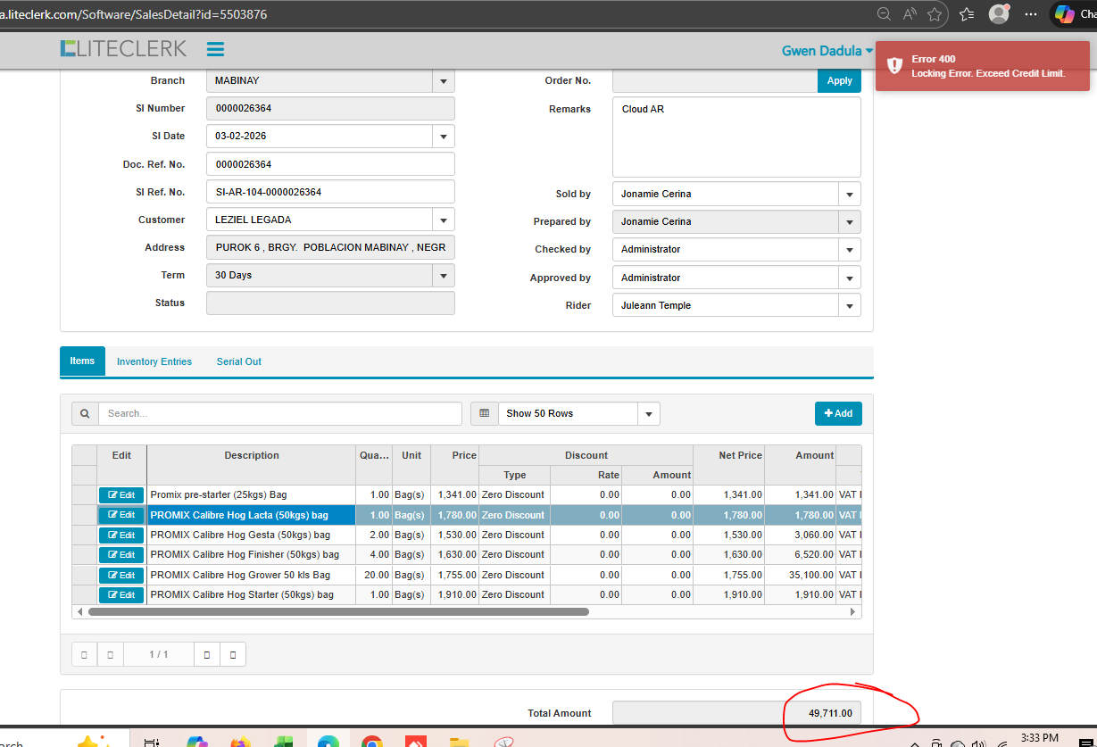Image resolution: width=1097 pixels, height=747 pixels.
Task: Click the Apply button beside Order No.
Action: pos(839,80)
